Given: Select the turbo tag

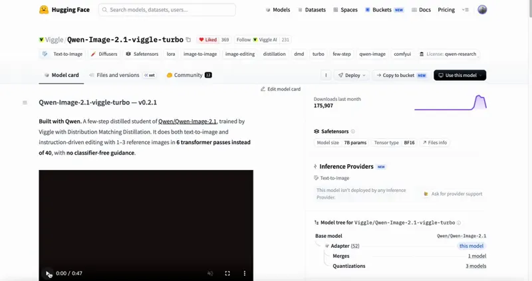Looking at the screenshot, I should tap(319, 54).
